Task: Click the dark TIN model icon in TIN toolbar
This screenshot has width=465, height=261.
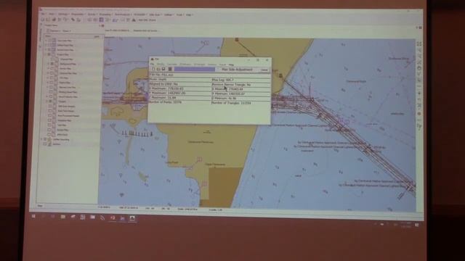Action: [170, 69]
